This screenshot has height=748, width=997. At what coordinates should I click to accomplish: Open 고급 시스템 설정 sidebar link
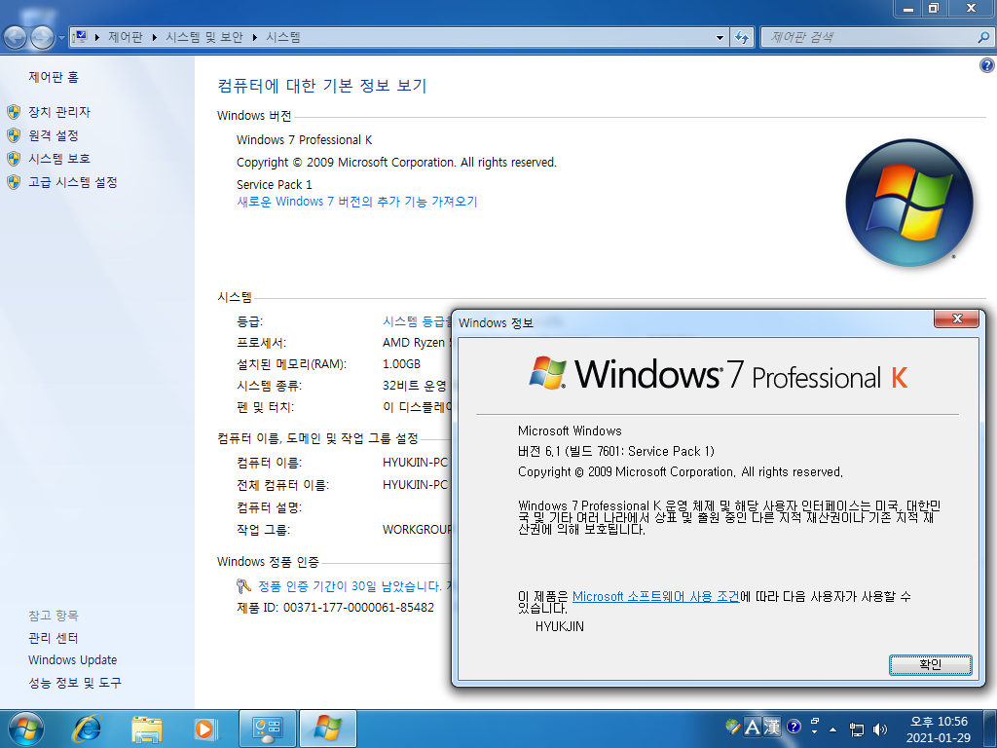pos(72,182)
